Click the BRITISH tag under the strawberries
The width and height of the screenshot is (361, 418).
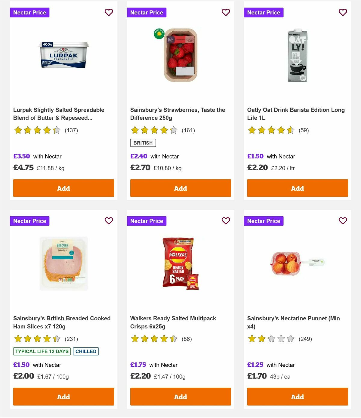(x=143, y=143)
